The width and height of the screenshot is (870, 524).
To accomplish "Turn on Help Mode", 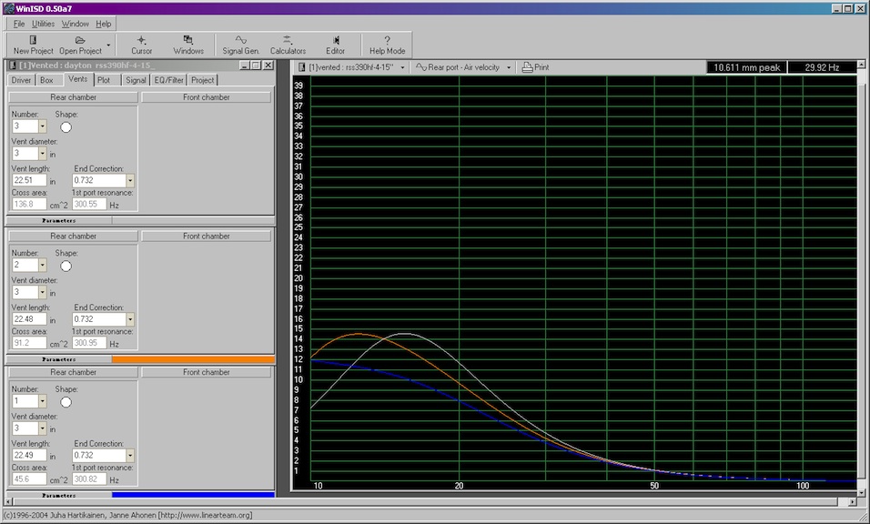I will tap(388, 45).
